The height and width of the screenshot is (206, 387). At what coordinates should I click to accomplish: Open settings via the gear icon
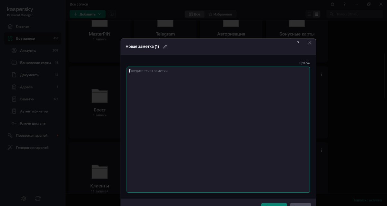[x=24, y=199]
